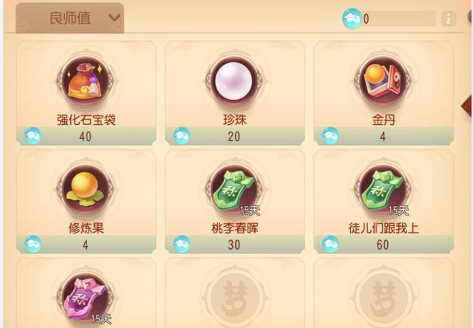Viewport: 473px width, 328px height.
Task: Click the cloud currency icon at top
Action: coord(352,18)
